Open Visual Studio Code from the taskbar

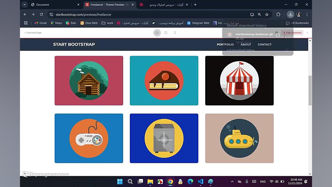click(200, 182)
